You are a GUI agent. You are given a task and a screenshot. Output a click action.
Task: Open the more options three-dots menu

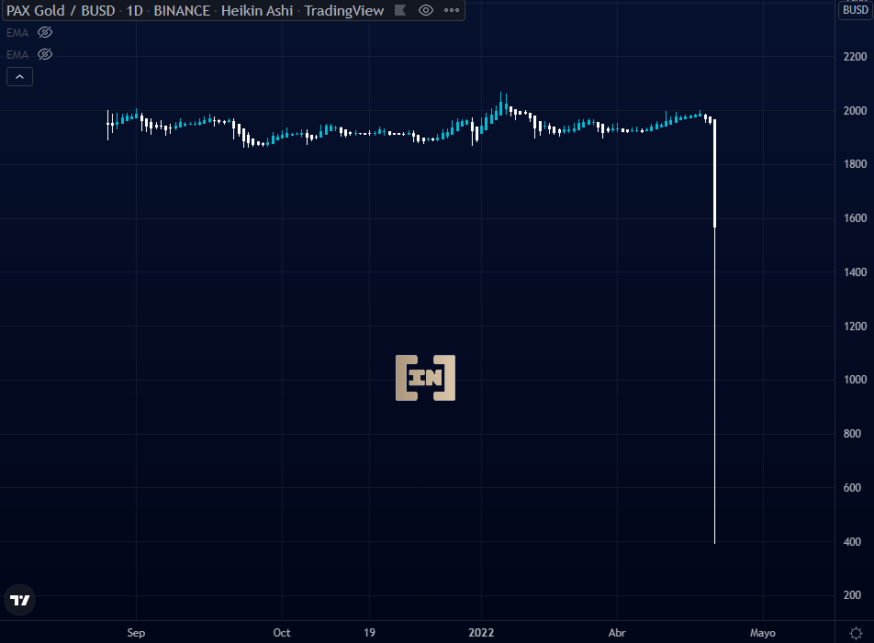[x=452, y=11]
